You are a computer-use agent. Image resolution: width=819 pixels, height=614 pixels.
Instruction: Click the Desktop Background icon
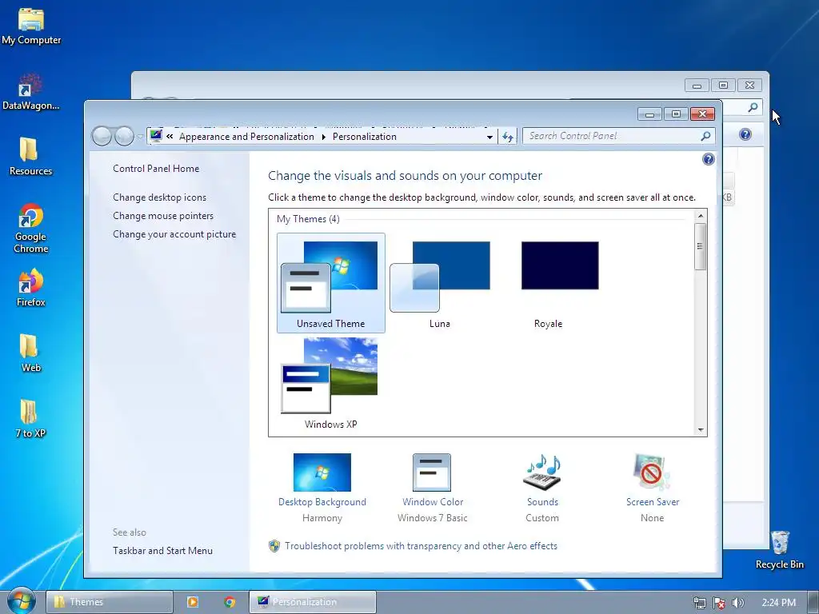[322, 472]
